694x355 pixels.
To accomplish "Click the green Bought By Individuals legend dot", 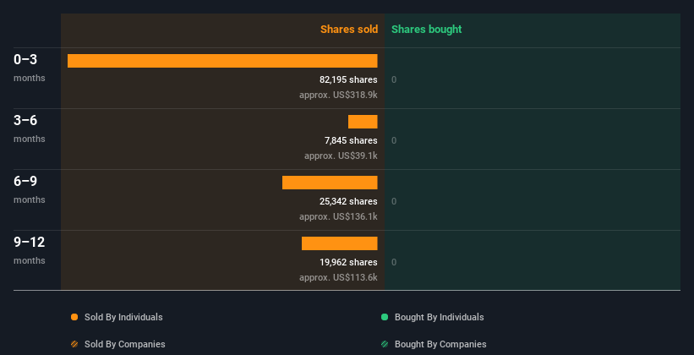I will [x=385, y=317].
